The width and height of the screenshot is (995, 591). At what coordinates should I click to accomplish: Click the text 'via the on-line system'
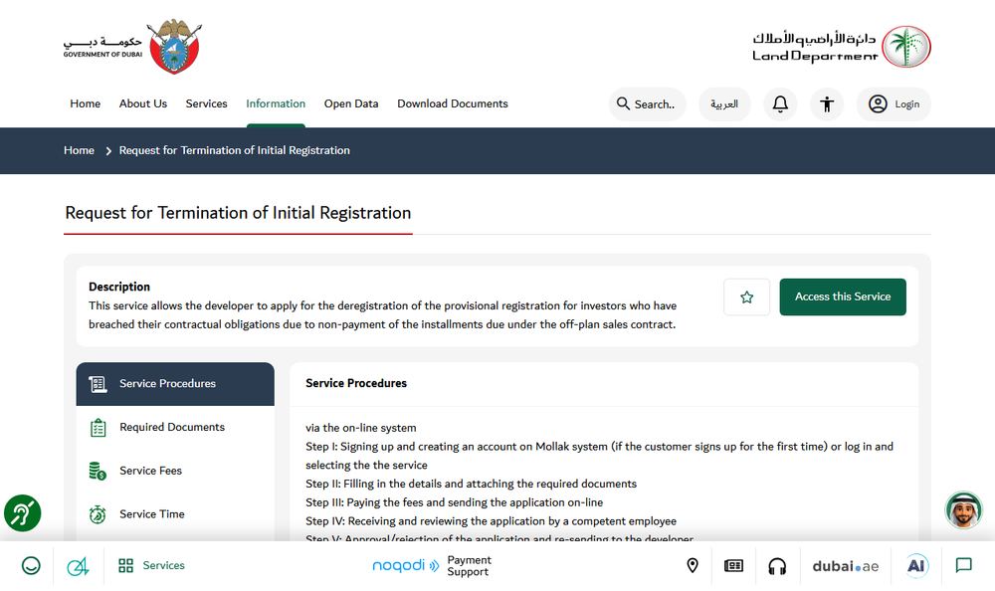[361, 428]
